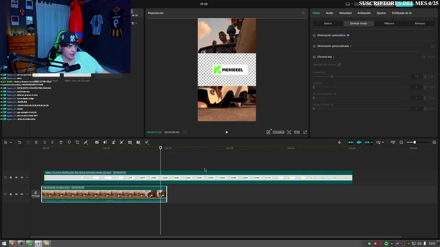This screenshot has height=247, width=440.
Task: Open the Windows Start button
Action: tap(4, 244)
